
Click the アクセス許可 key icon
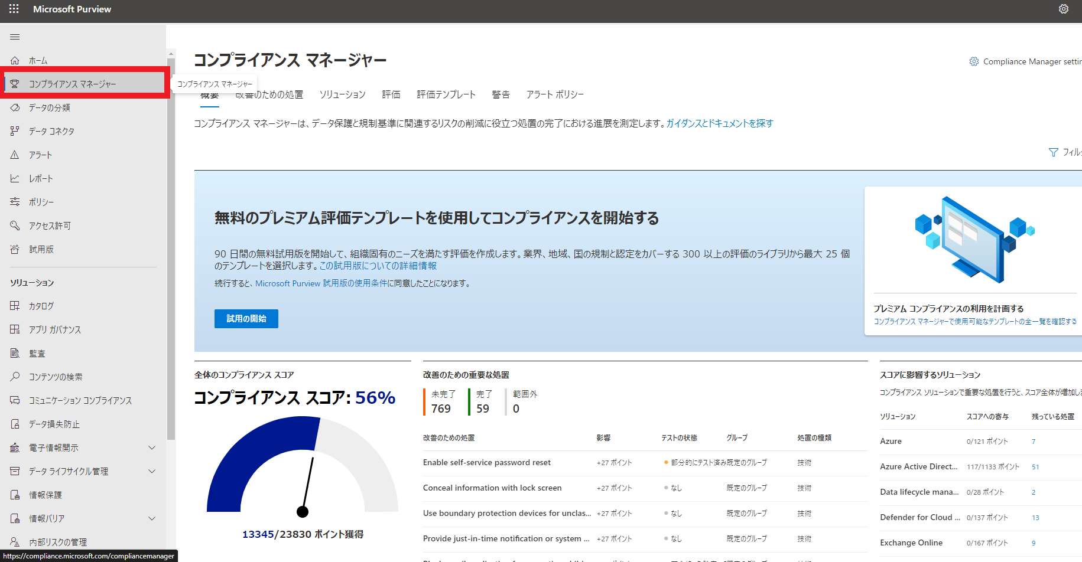[15, 226]
